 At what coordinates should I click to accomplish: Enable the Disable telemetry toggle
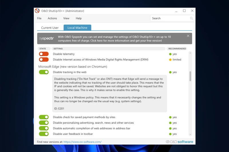tap(44, 54)
